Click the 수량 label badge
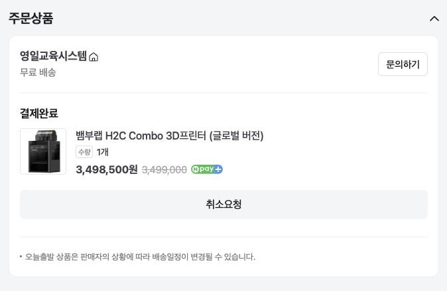 pos(84,152)
